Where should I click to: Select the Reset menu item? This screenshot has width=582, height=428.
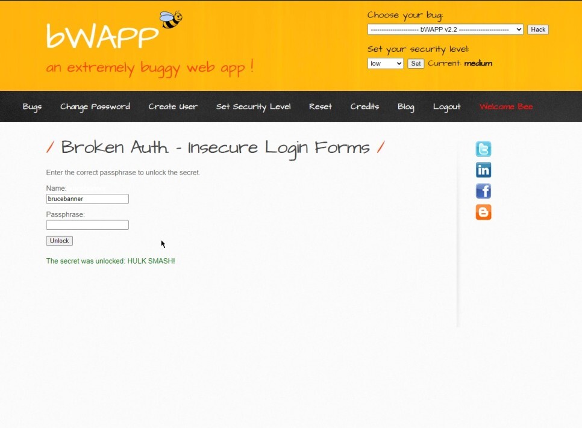[321, 107]
